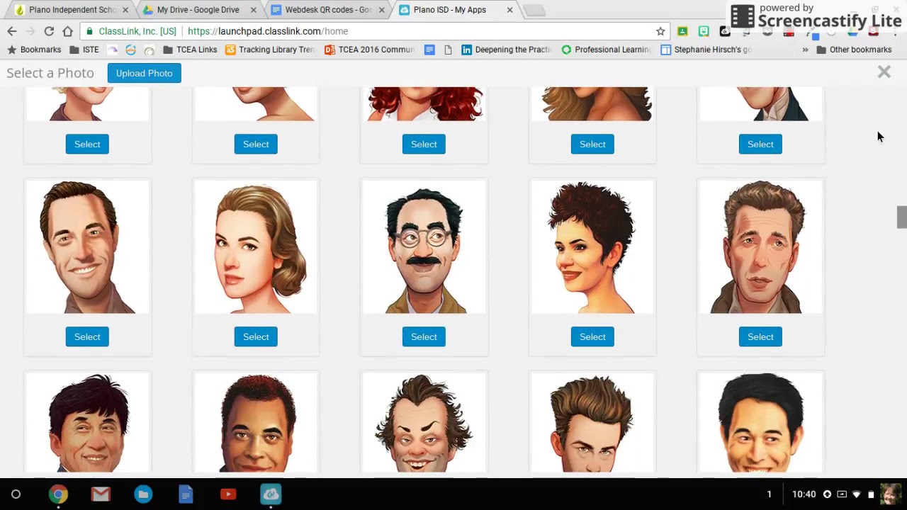907x510 pixels.
Task: Open the LinkedIn Deepening the Practice bookmark
Action: 507,50
